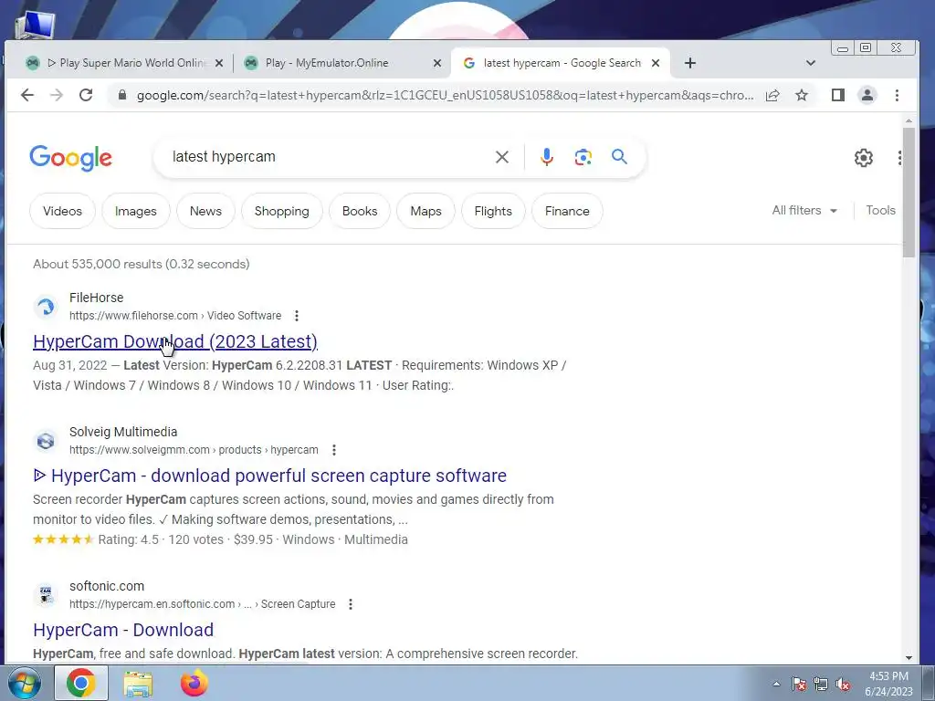
Task: Open a new tab with plus button
Action: [690, 63]
